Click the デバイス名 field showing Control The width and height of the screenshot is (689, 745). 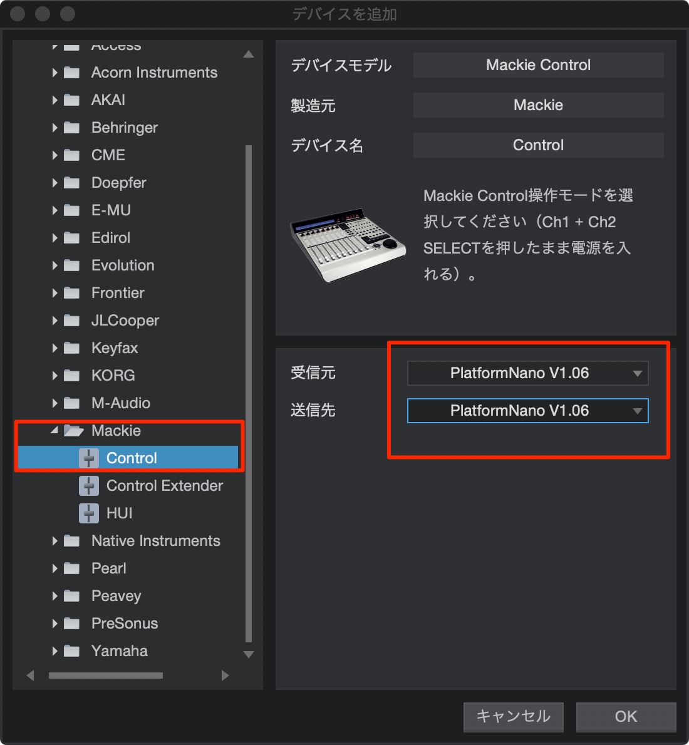pyautogui.click(x=538, y=145)
